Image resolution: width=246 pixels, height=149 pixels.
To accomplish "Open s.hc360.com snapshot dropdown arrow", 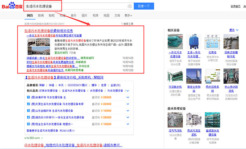I will (42, 138).
